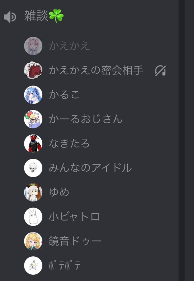Select user かえかえ in the list
Screen dimensions: 194x281
[x=70, y=46]
